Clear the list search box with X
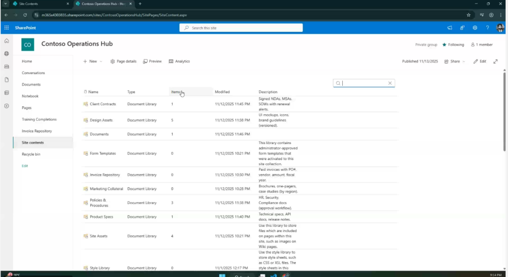508x277 pixels. (390, 83)
